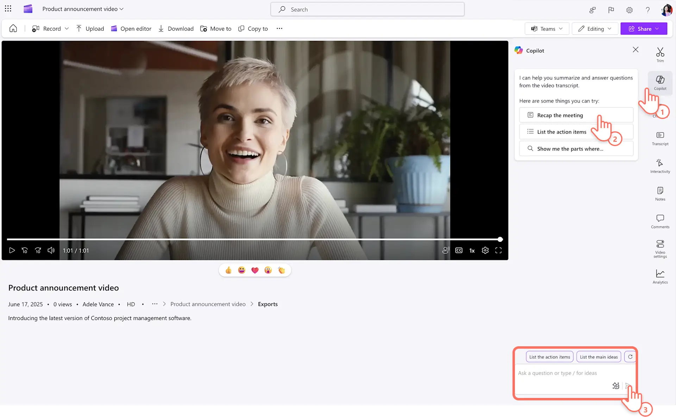
Task: Open the Notes panel
Action: (660, 193)
